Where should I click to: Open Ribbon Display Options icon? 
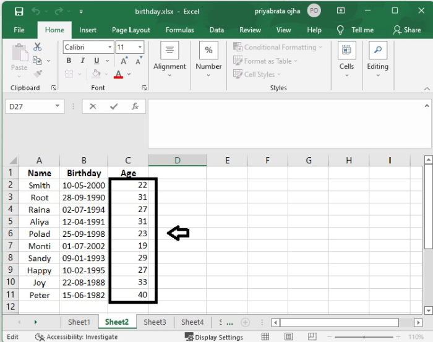[x=341, y=11]
